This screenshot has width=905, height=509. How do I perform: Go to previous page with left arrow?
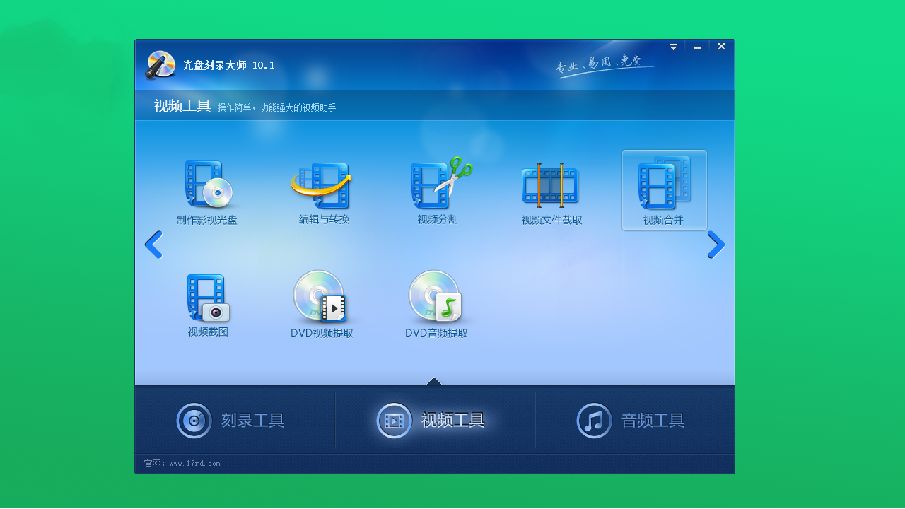153,245
